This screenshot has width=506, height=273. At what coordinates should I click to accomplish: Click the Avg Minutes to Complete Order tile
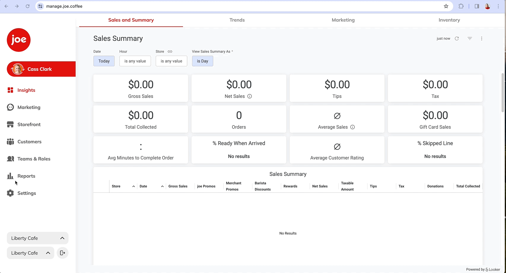(141, 150)
